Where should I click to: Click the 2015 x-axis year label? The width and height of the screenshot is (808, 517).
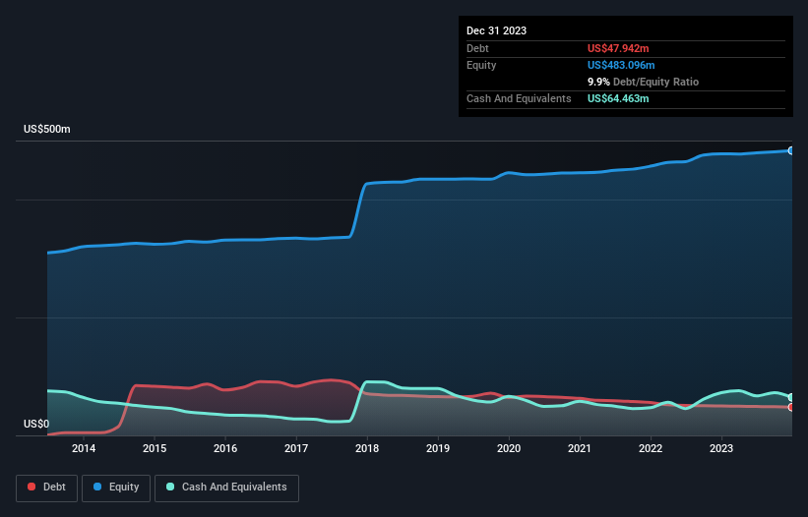pyautogui.click(x=155, y=448)
